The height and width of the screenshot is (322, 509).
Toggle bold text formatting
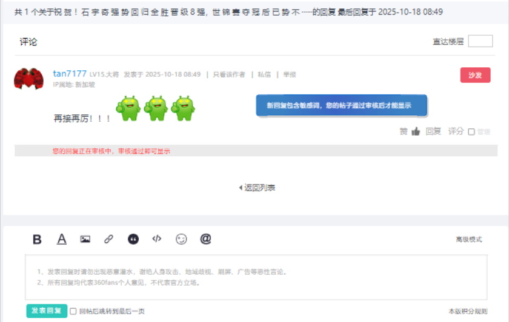37,239
